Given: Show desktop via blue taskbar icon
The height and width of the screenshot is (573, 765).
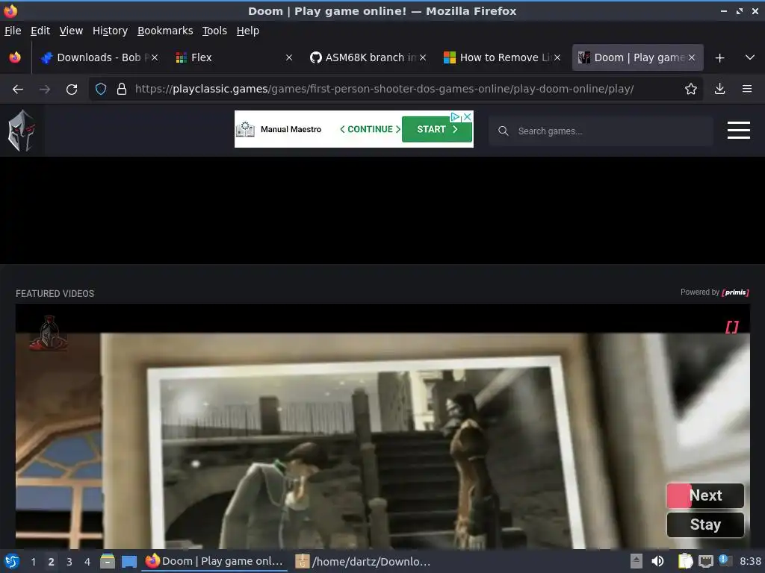Looking at the screenshot, I should [128, 562].
